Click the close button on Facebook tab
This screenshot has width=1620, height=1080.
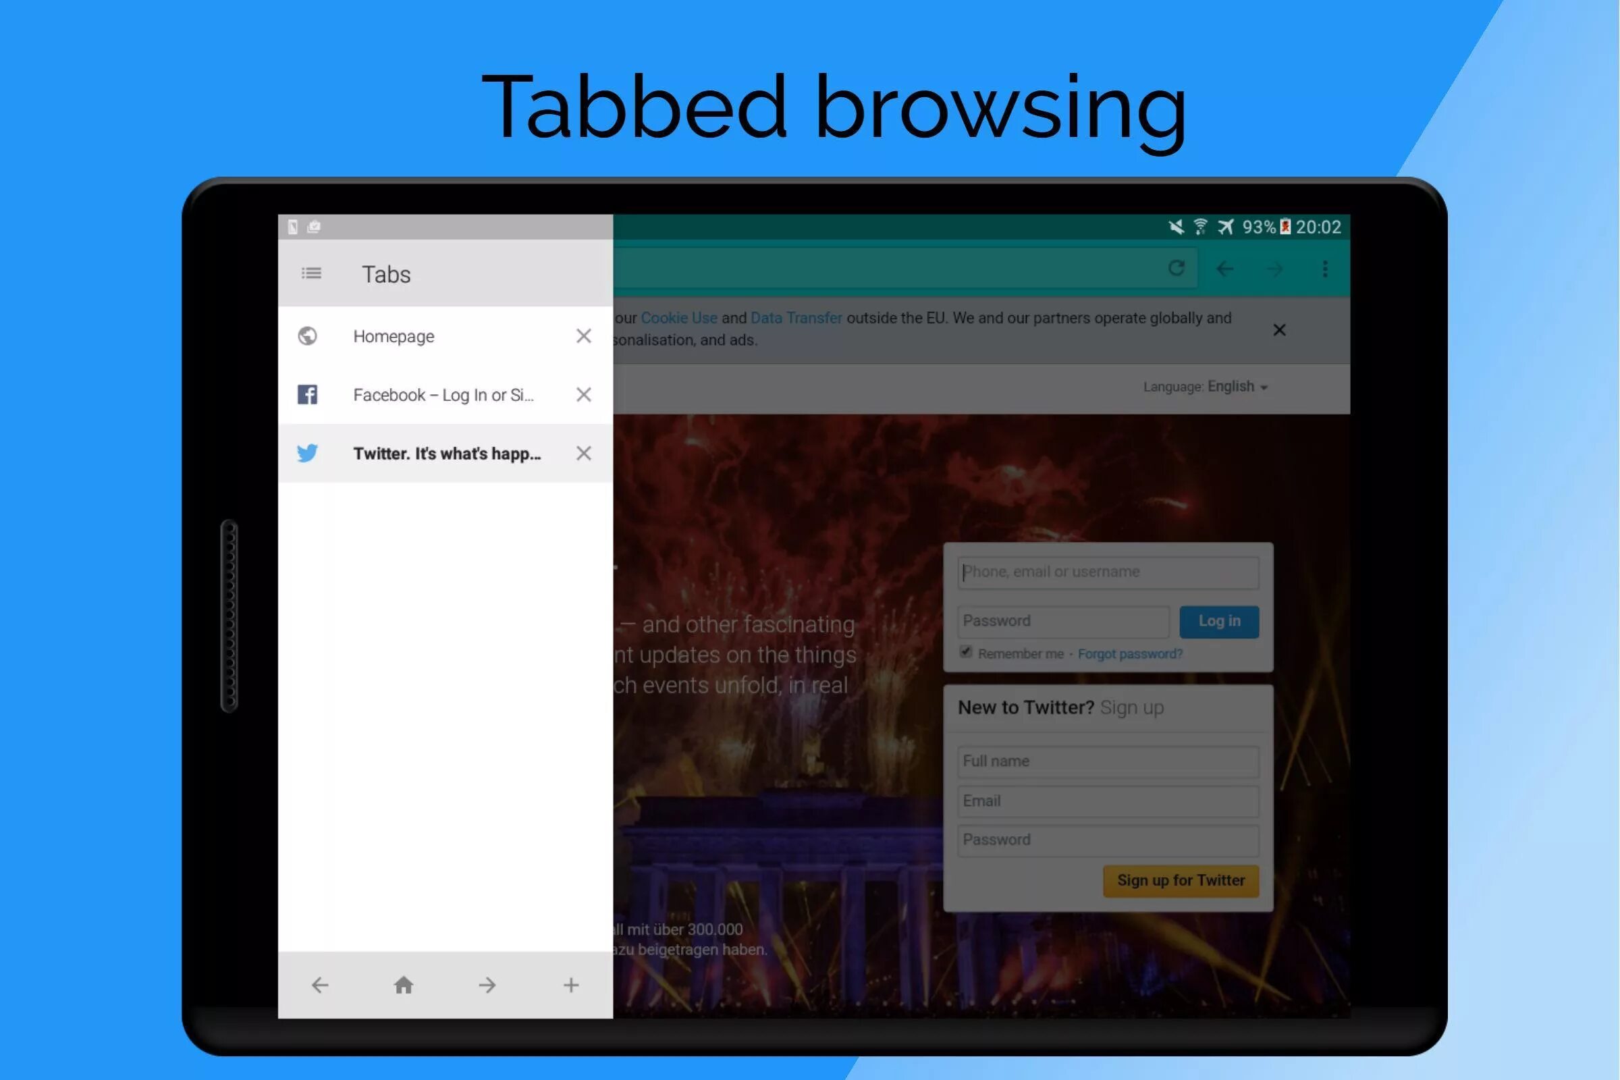583,394
